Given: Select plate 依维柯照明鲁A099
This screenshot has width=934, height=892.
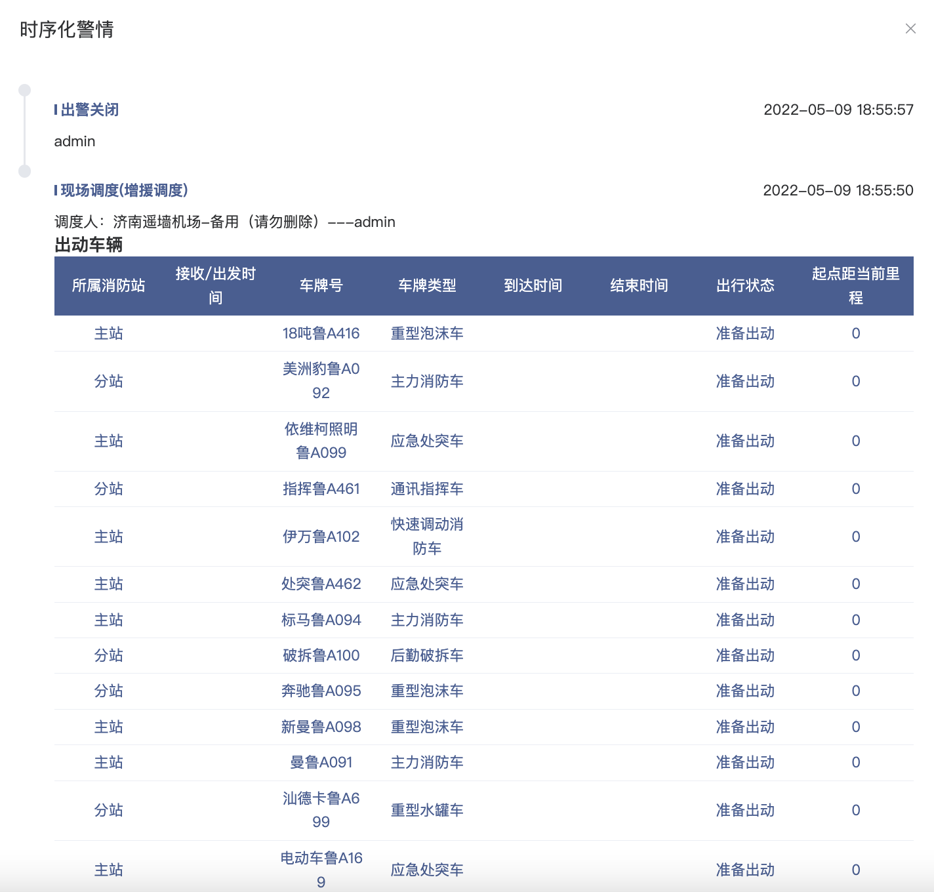Looking at the screenshot, I should [321, 441].
